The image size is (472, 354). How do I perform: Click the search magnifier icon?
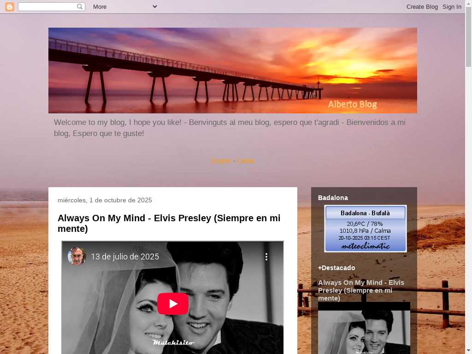click(80, 6)
